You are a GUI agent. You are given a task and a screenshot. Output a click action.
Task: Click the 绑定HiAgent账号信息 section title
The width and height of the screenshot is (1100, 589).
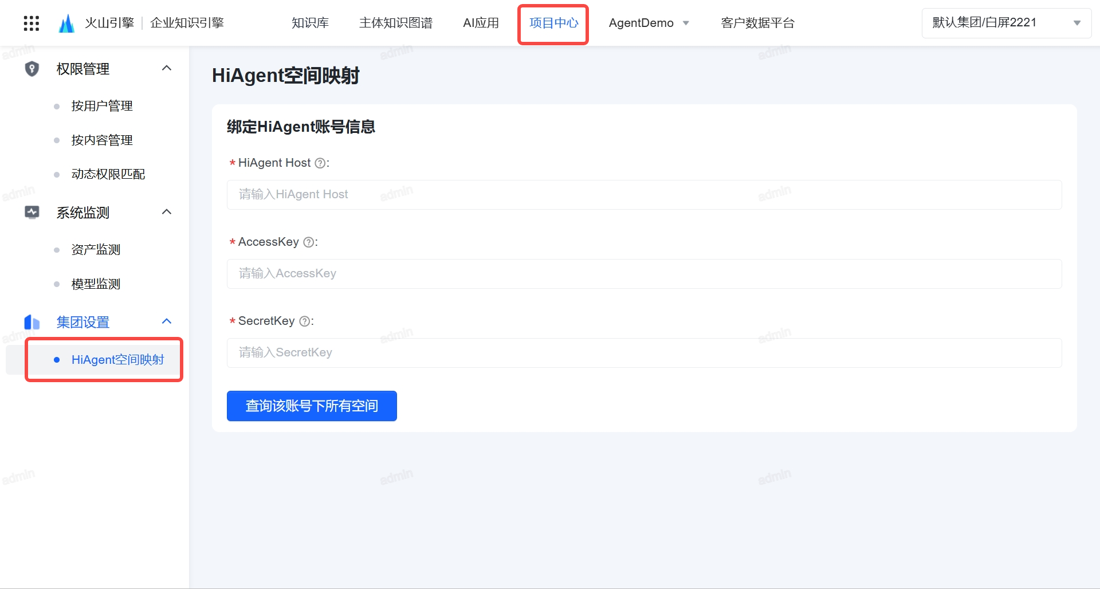pyautogui.click(x=301, y=127)
